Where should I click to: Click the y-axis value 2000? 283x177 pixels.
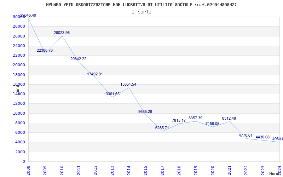click(20, 152)
